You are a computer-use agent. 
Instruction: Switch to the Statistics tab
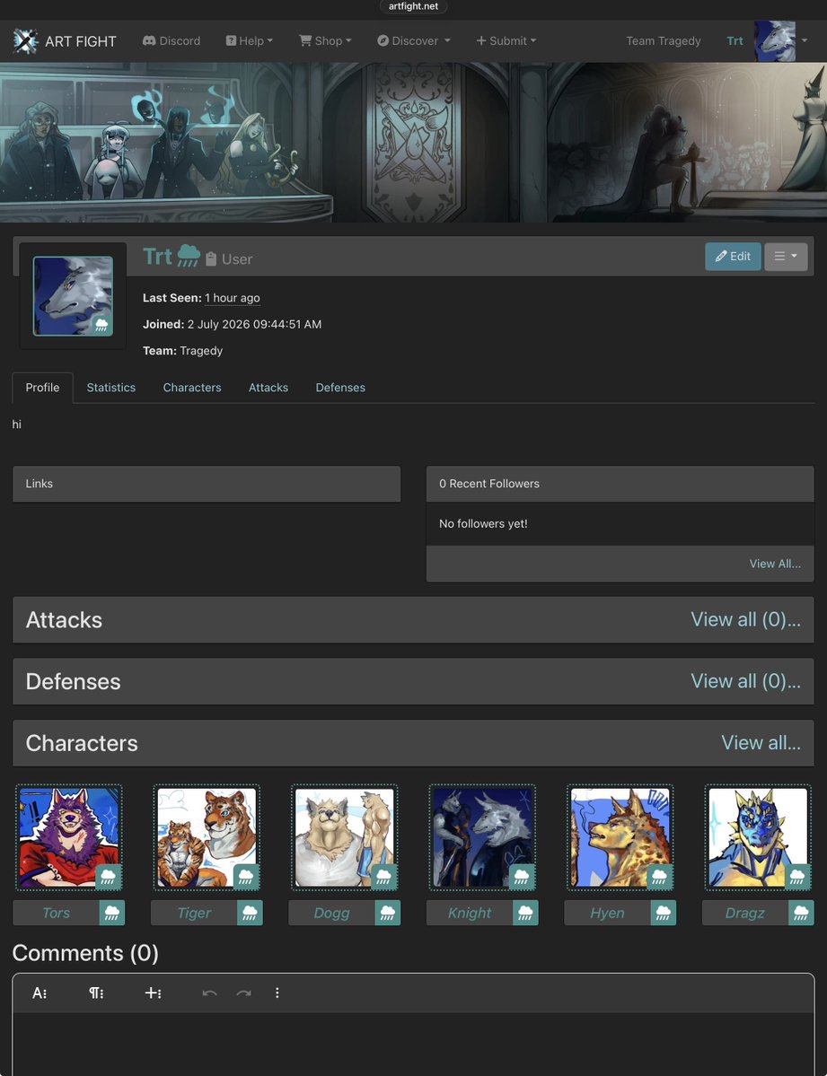pos(111,388)
